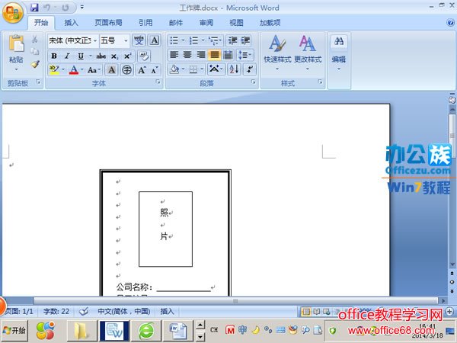Open the Font dialog launcher
Viewport: 457px width, 343px height.
(158, 82)
